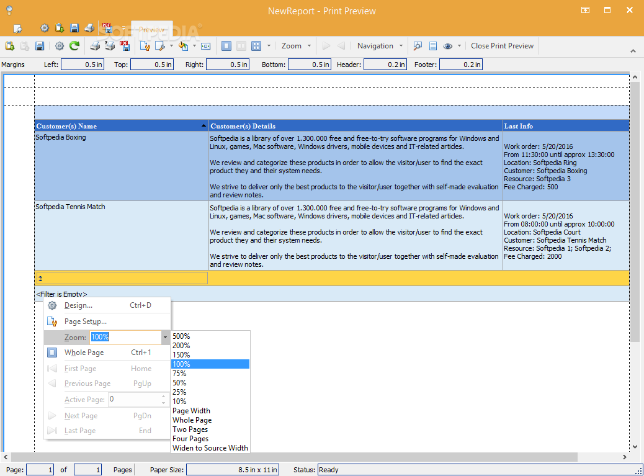Click zoom combo box arrow in context menu
This screenshot has width=644, height=476.
[x=165, y=337]
